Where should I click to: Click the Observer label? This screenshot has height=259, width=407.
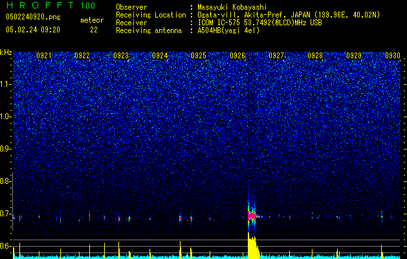tap(131, 7)
